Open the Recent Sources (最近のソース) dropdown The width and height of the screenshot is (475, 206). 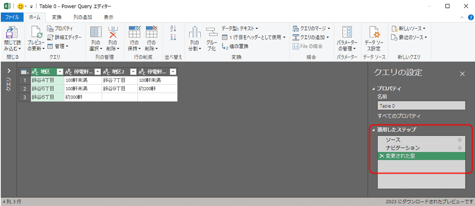[x=409, y=37]
